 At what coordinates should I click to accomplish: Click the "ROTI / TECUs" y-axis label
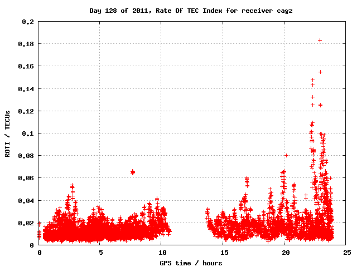pyautogui.click(x=8, y=133)
